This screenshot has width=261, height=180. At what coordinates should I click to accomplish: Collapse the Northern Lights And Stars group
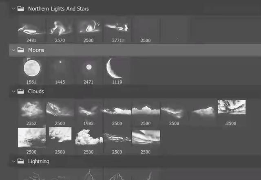point(13,9)
